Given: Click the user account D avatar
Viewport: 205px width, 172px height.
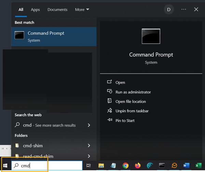Looking at the screenshot, I should click(168, 10).
